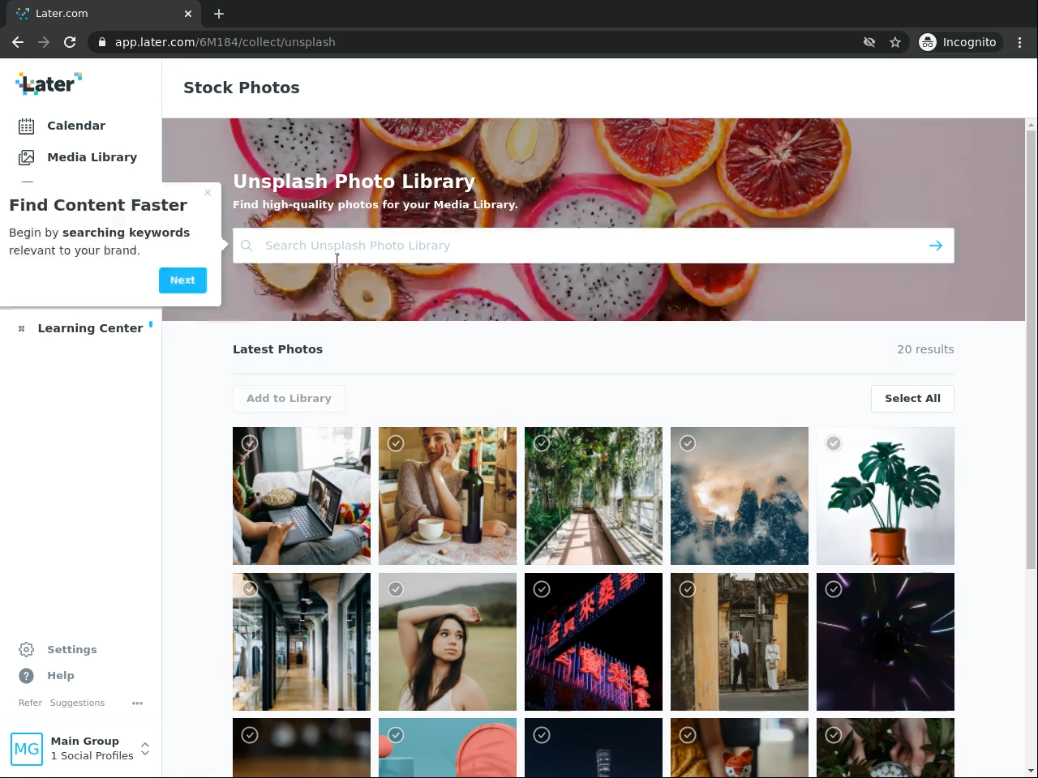
Task: Focus the Search Unsplash Photo Library field
Action: (x=594, y=246)
